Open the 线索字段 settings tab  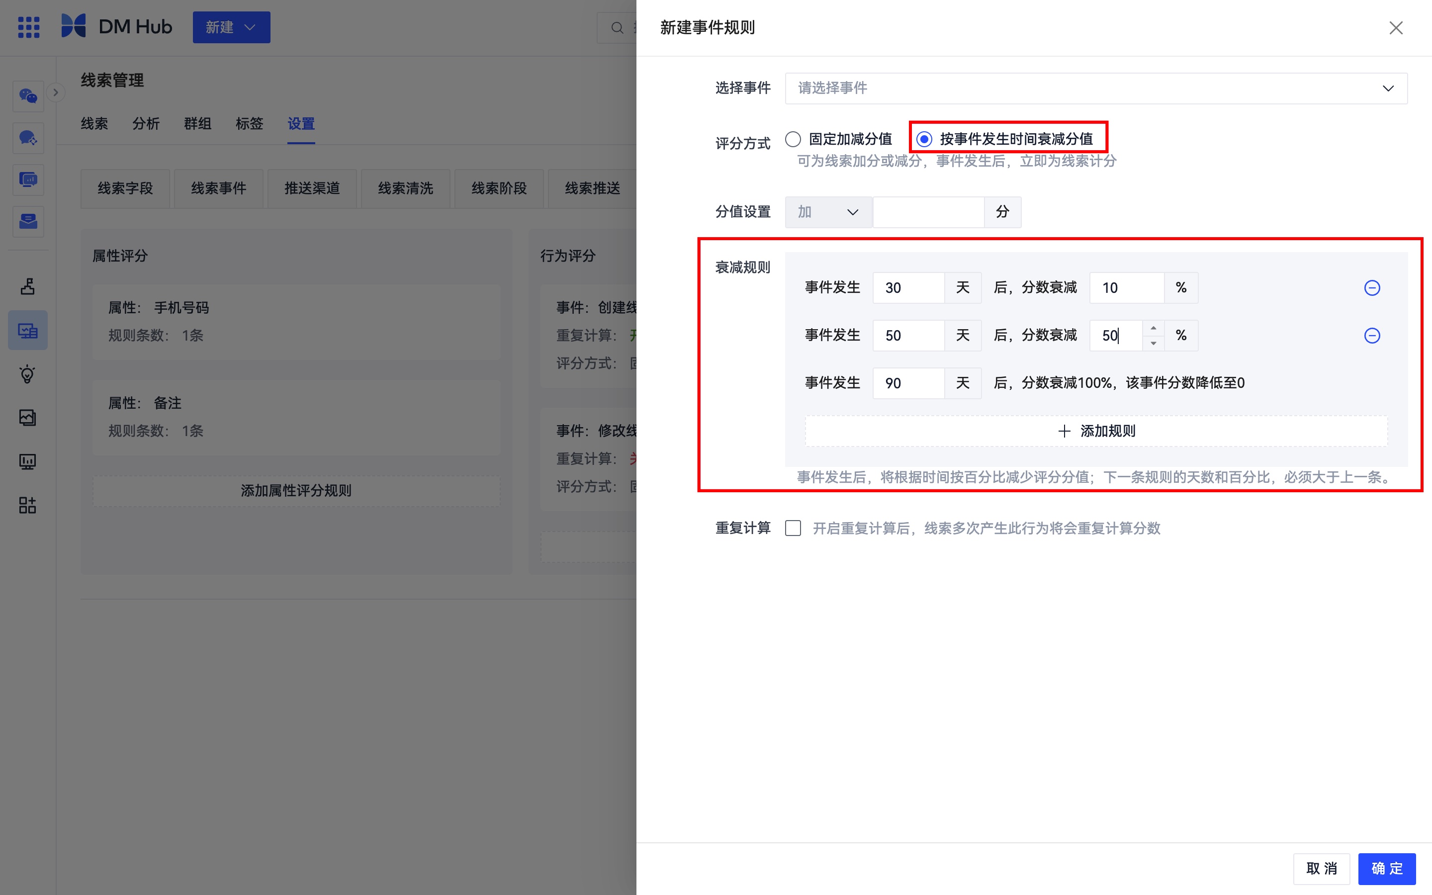tap(125, 188)
